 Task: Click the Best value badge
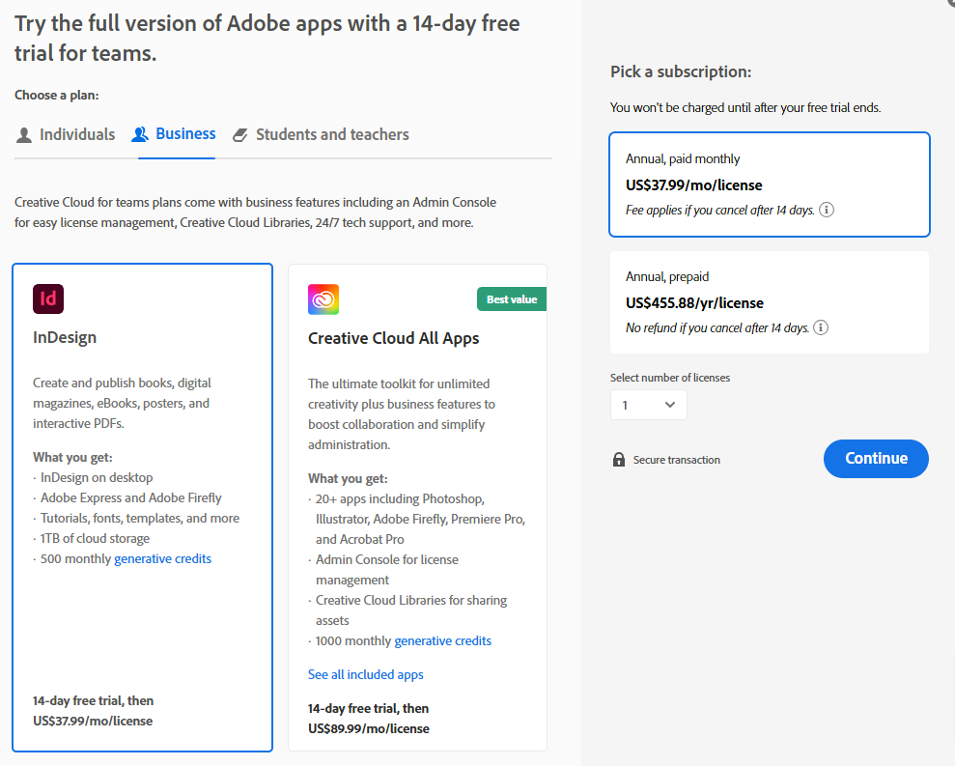[512, 299]
